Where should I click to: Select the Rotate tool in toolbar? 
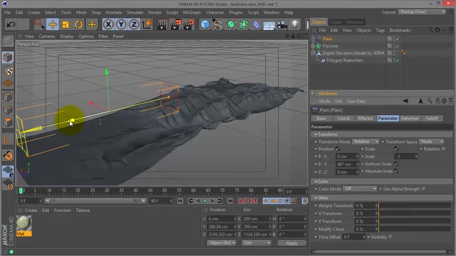click(78, 25)
